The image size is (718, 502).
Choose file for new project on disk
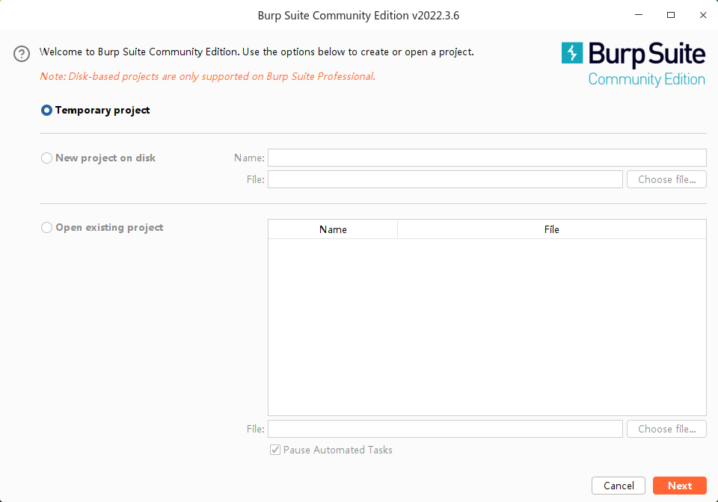(666, 179)
